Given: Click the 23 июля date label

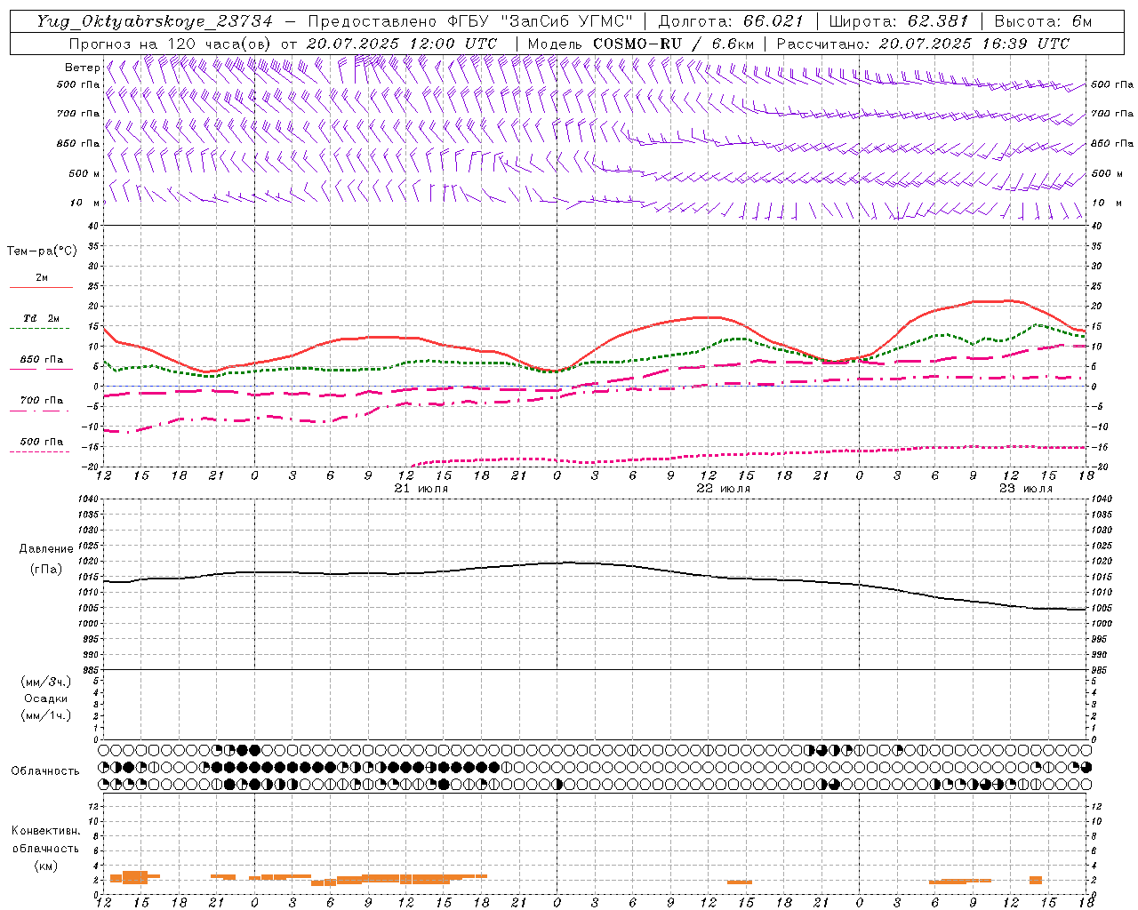Looking at the screenshot, I should 1026,489.
